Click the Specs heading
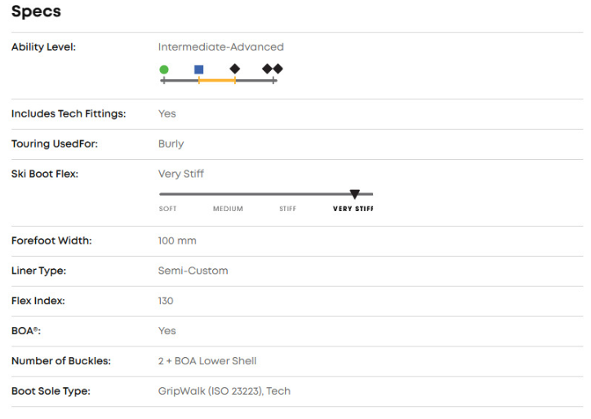 (x=36, y=12)
